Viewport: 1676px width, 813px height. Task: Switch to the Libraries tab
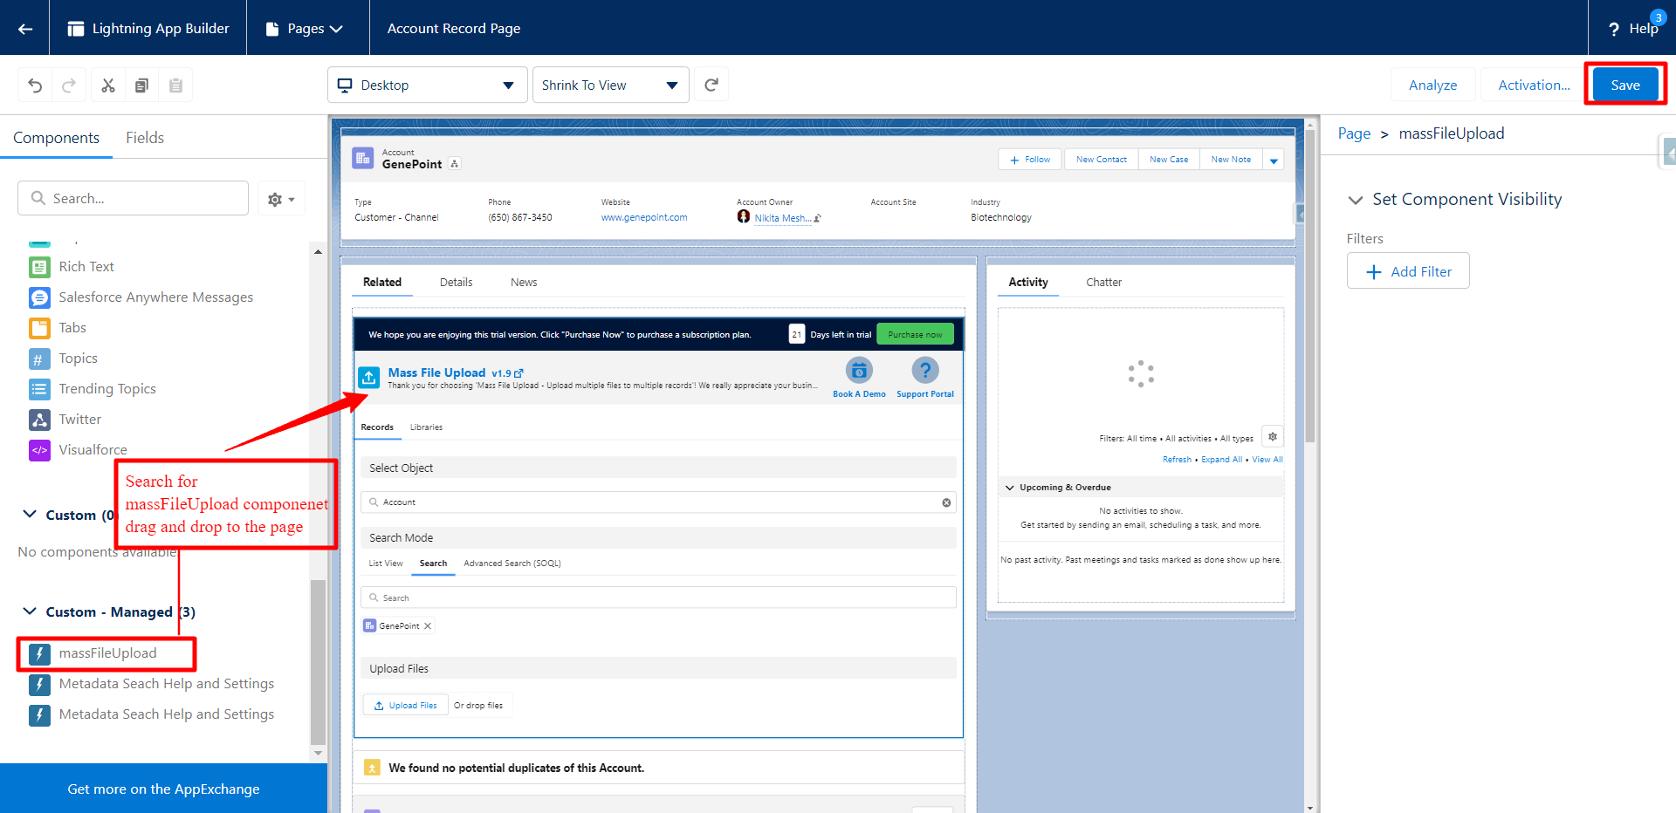(x=426, y=427)
